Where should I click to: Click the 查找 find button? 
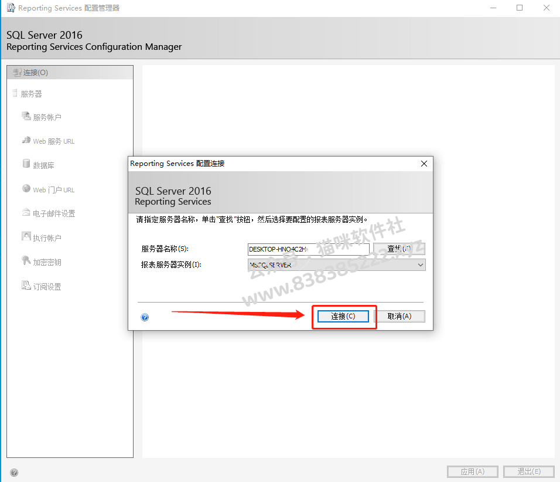pyautogui.click(x=399, y=249)
